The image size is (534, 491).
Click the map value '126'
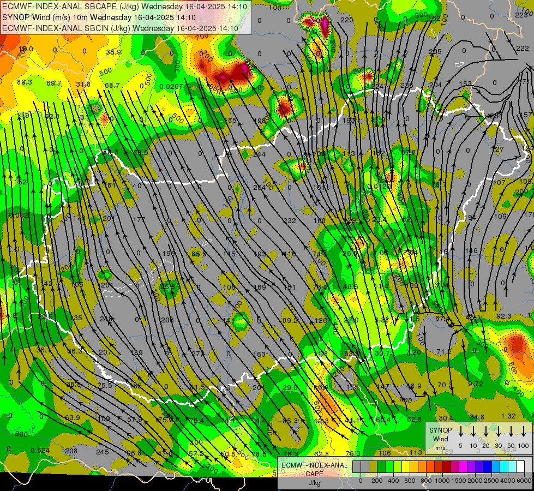(x=321, y=320)
